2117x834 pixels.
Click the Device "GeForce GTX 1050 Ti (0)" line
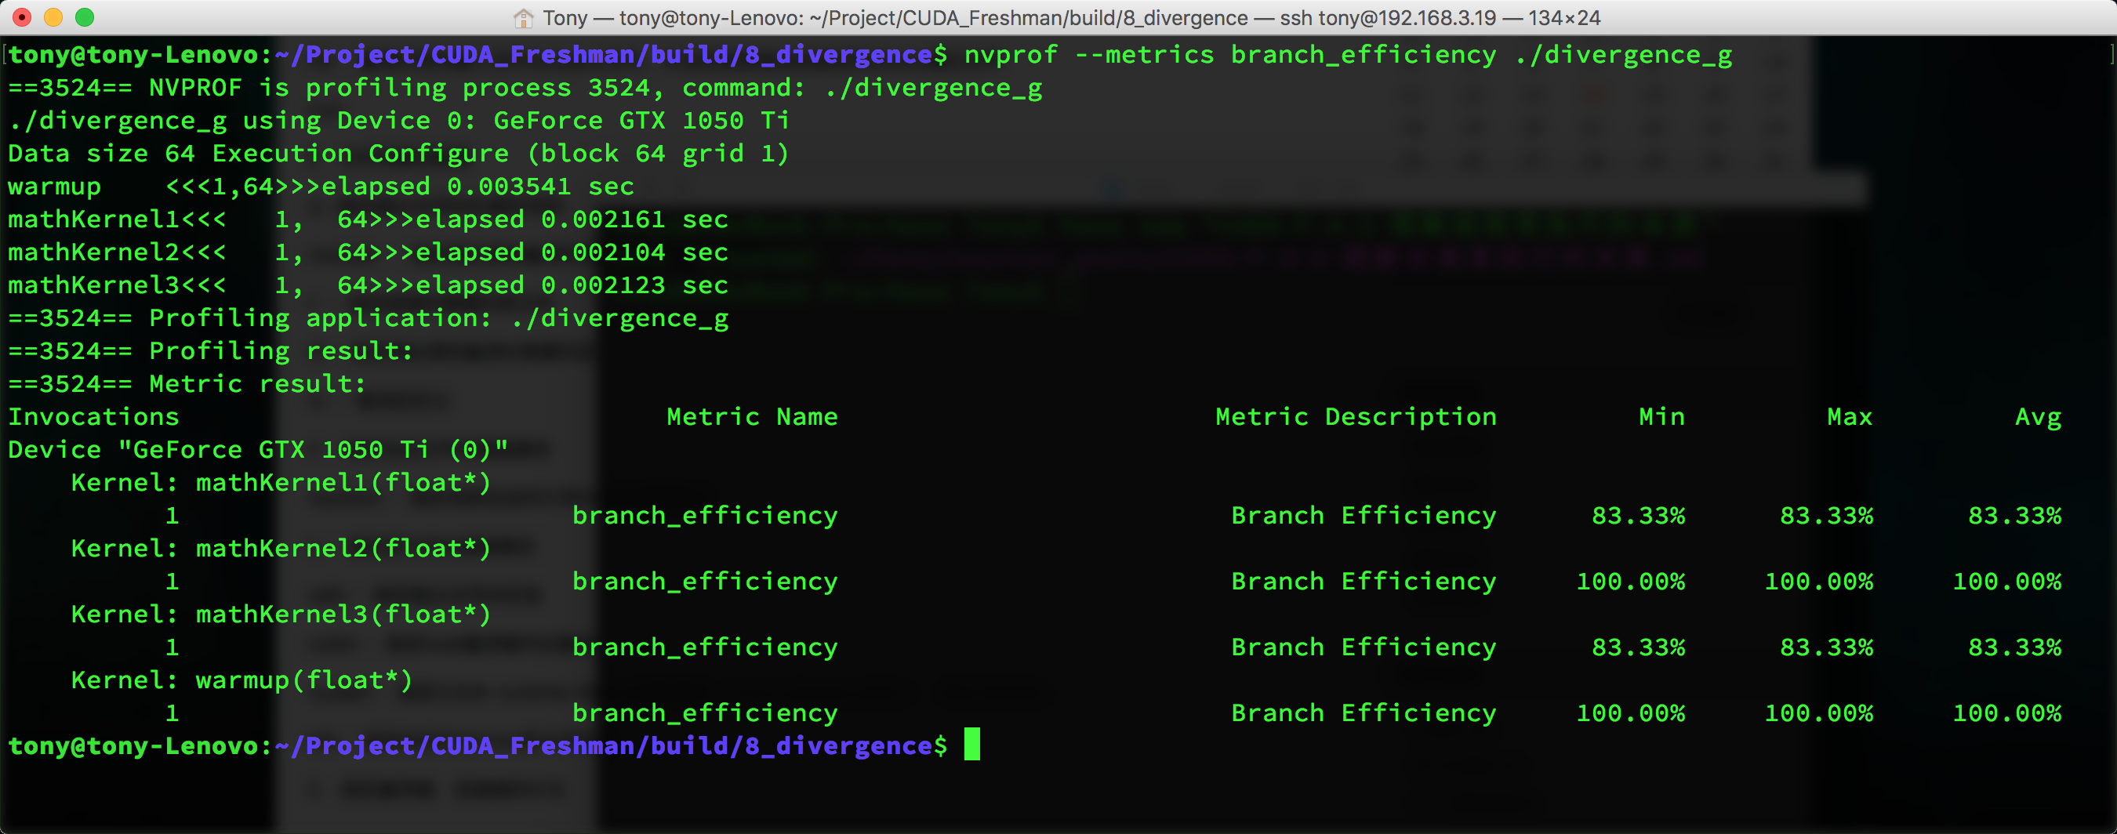point(258,449)
